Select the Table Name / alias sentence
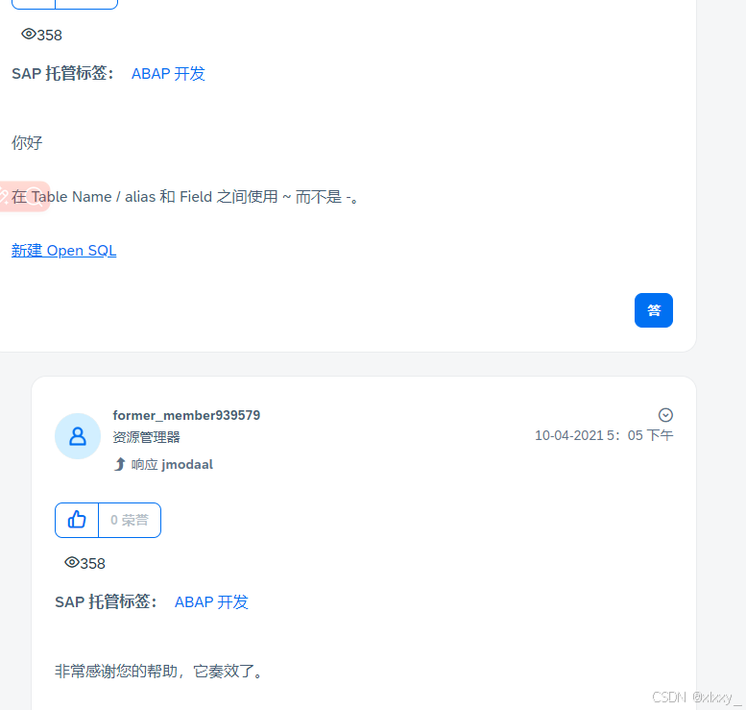The height and width of the screenshot is (710, 746). point(185,196)
